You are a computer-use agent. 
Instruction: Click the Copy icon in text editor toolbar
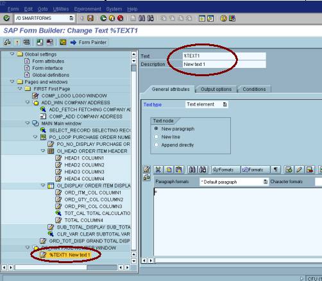pos(169,170)
